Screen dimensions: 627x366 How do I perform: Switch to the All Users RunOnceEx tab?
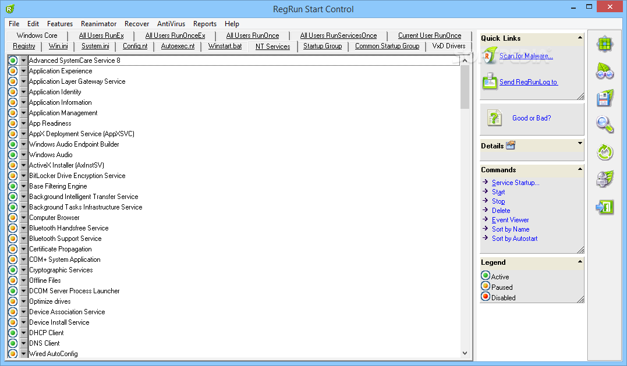click(x=175, y=35)
